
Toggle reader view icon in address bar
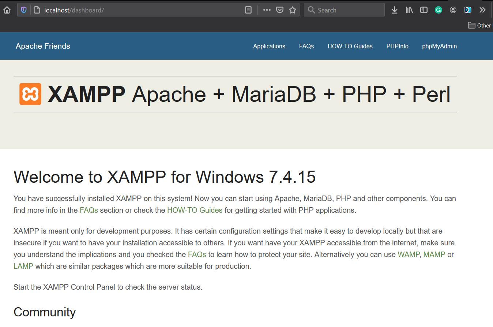coord(248,10)
